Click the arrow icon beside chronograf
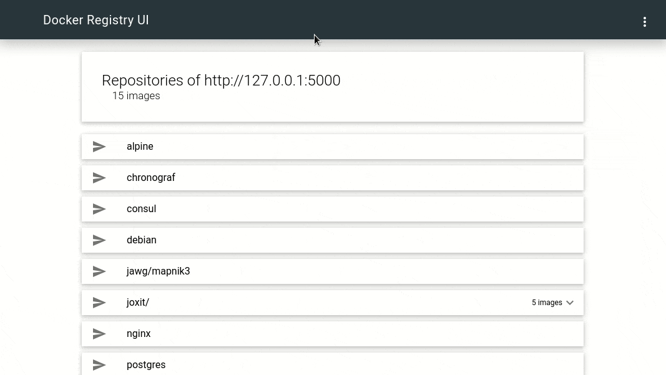 pos(99,178)
